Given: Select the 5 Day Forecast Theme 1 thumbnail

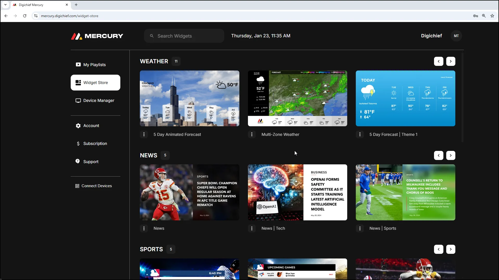Looking at the screenshot, I should 405,98.
